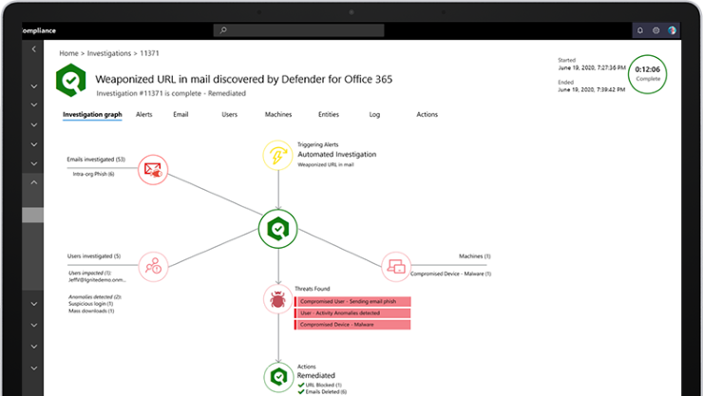Image resolution: width=703 pixels, height=396 pixels.
Task: Select the Users investigated people node
Action: click(x=153, y=267)
